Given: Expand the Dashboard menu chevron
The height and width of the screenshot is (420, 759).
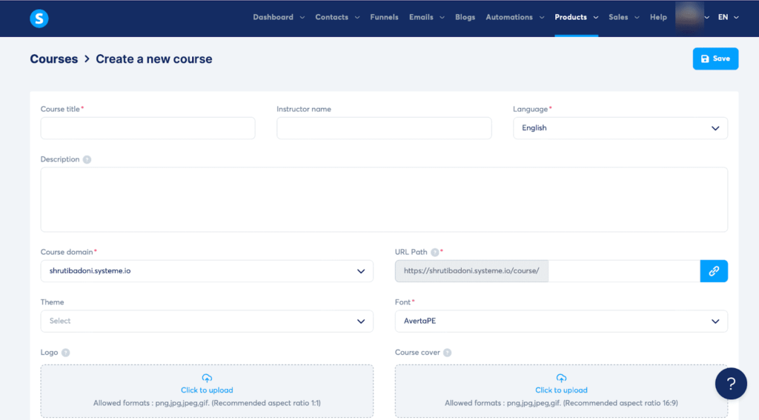Looking at the screenshot, I should [x=302, y=18].
